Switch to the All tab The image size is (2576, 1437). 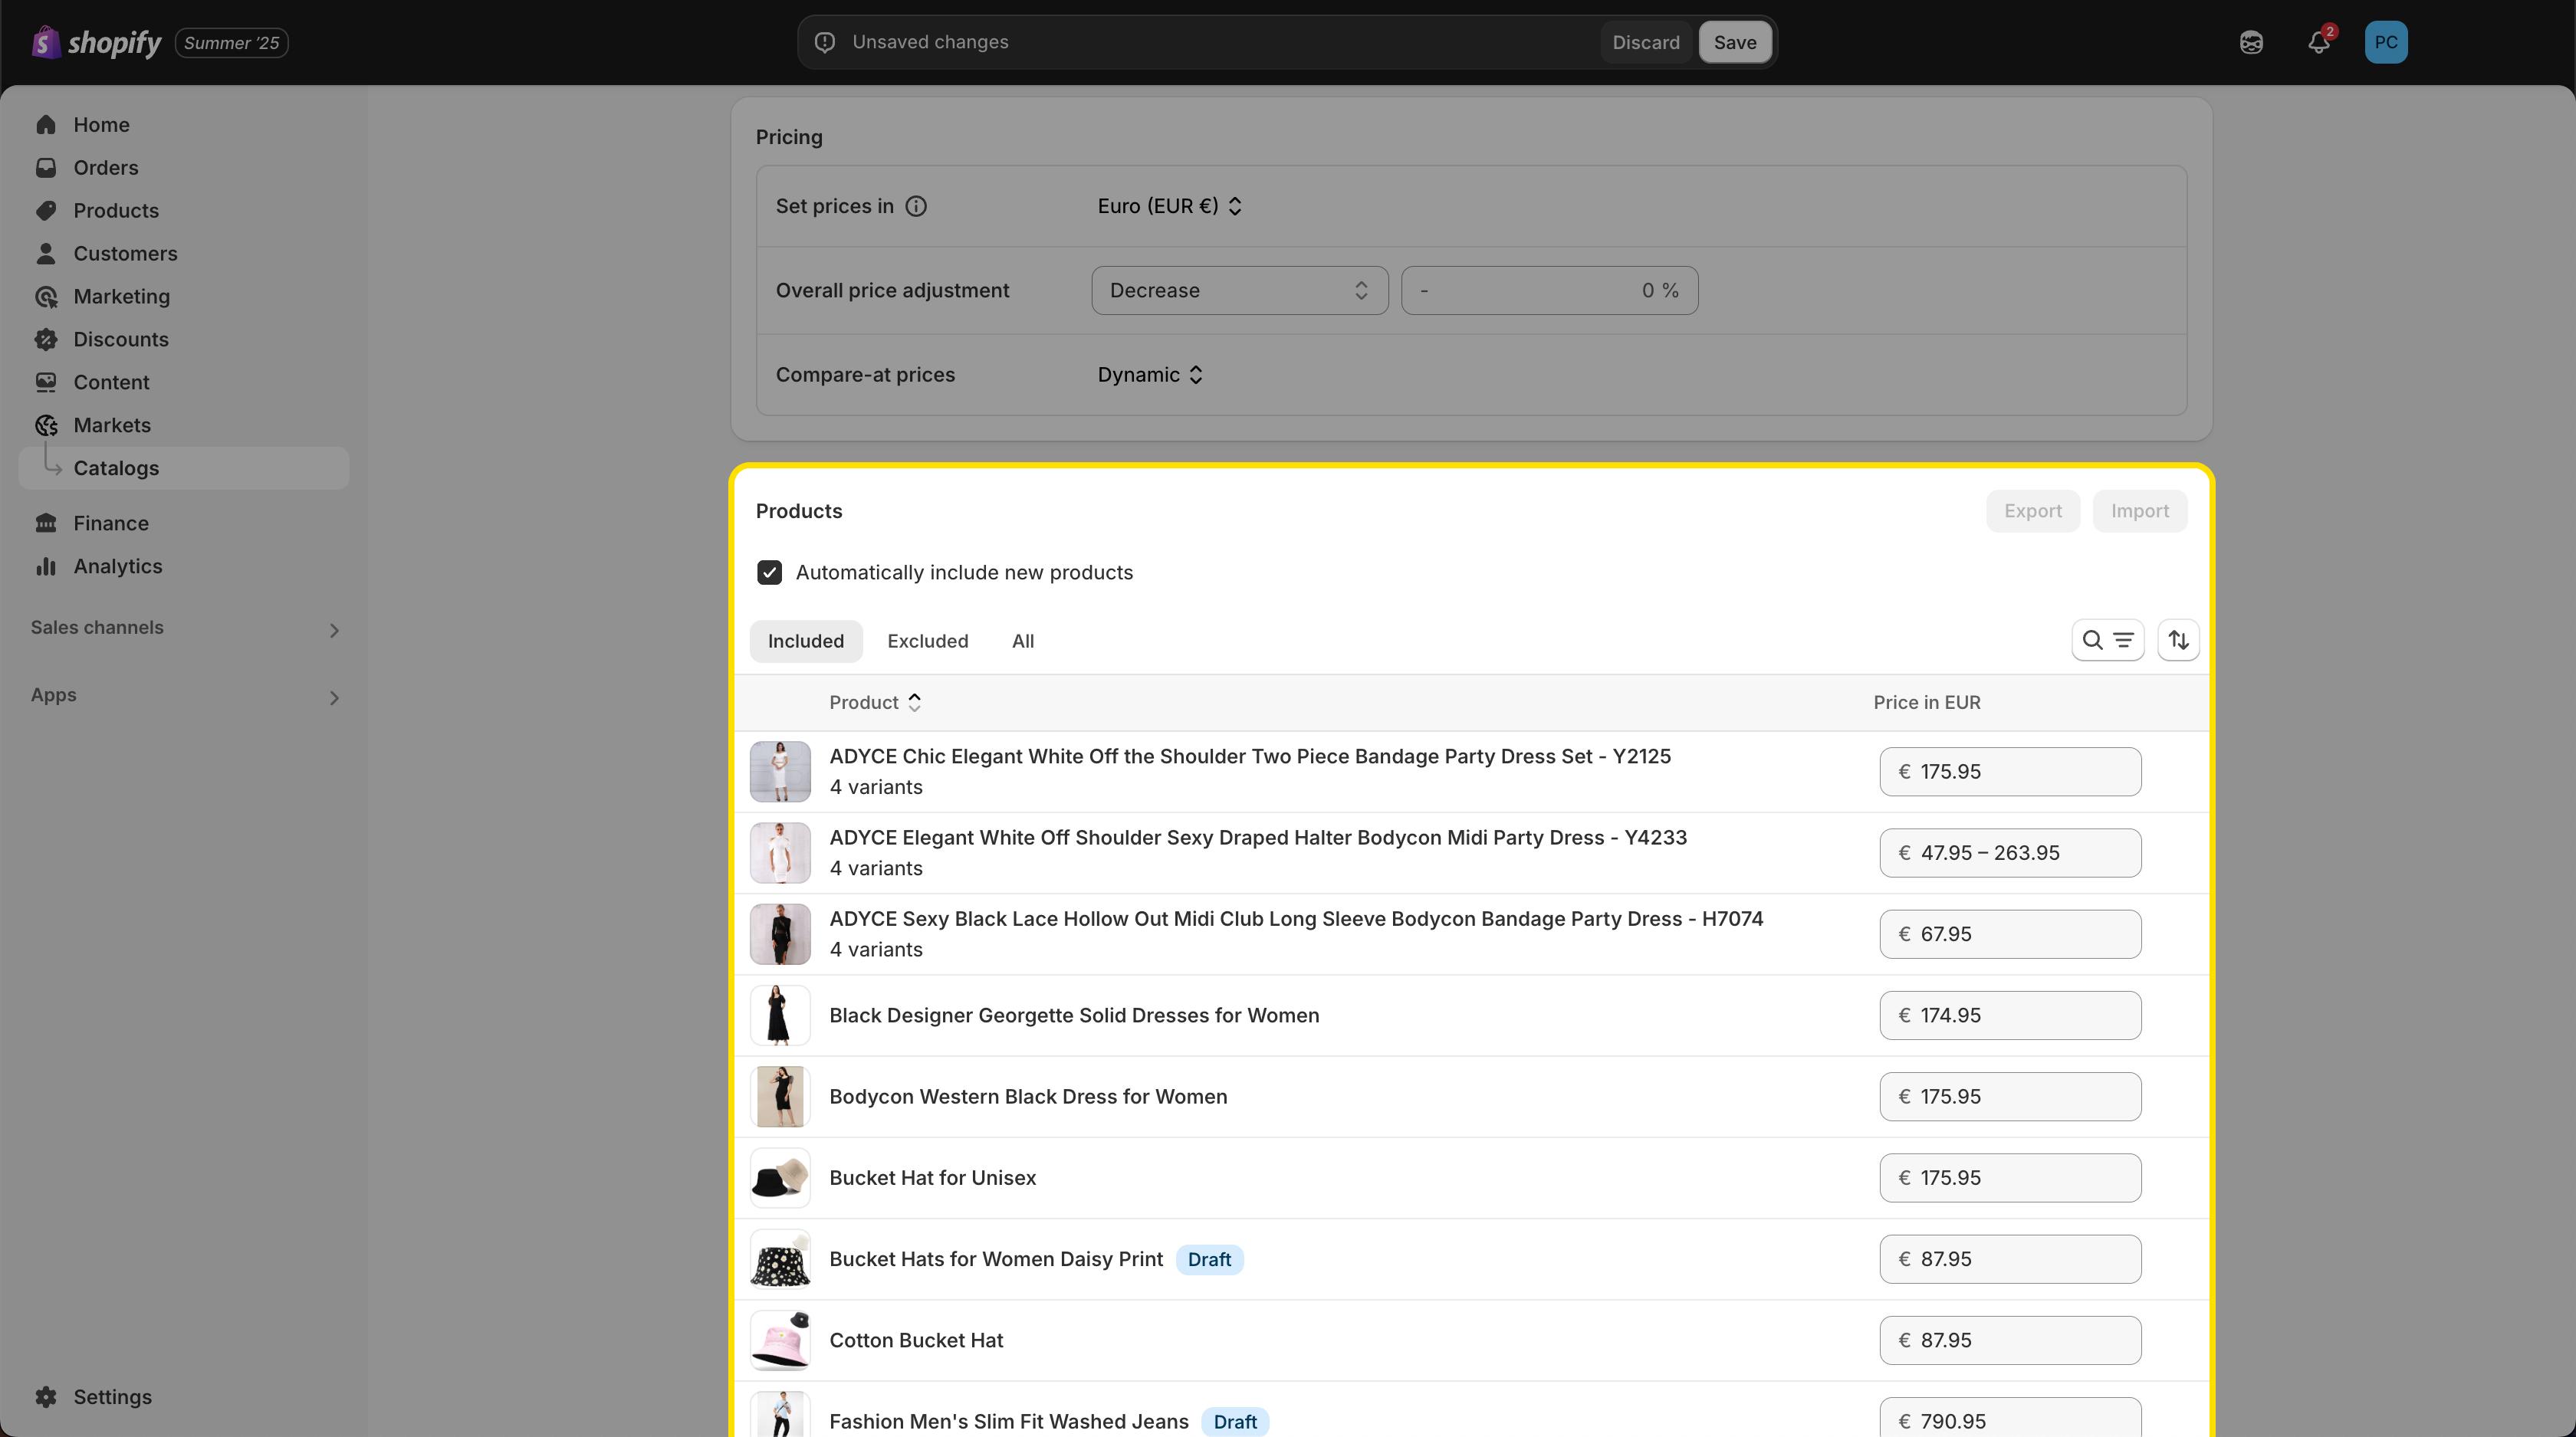pyautogui.click(x=1023, y=641)
